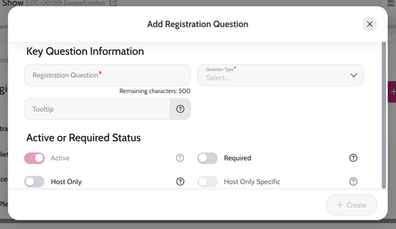The image size is (396, 229).
Task: Disable the Active toggle
Action: 34,158
